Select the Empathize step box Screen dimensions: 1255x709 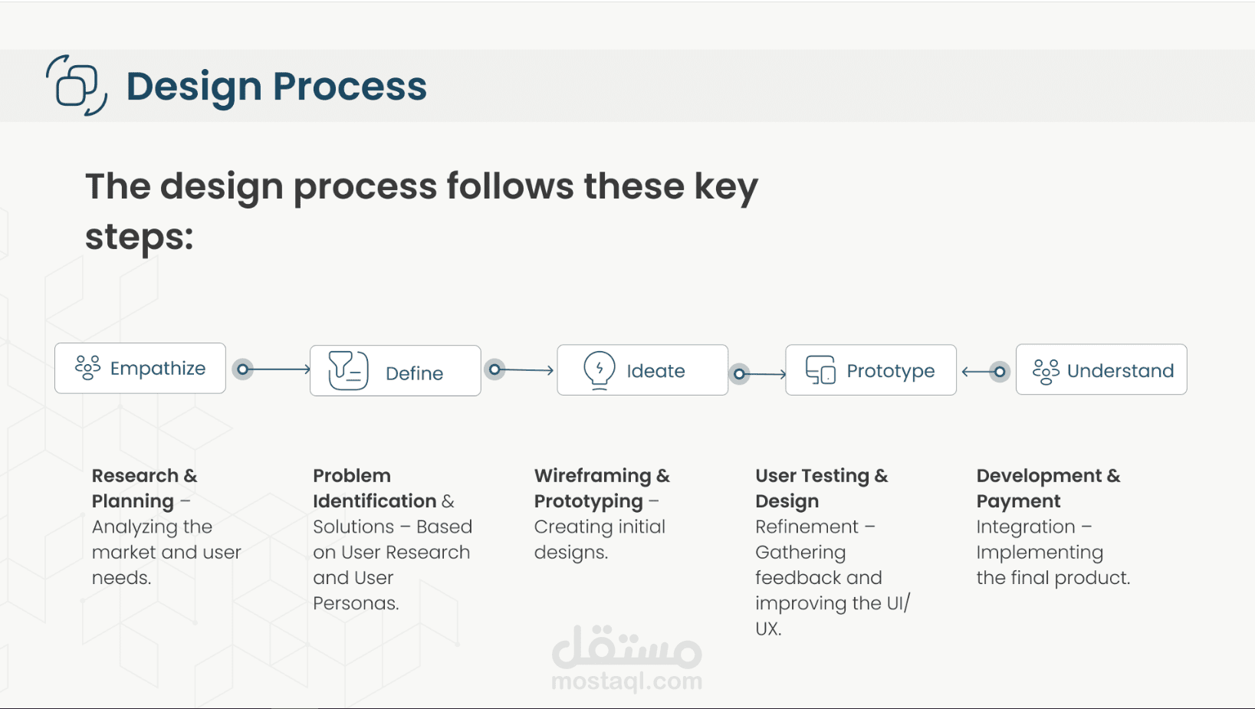click(140, 368)
